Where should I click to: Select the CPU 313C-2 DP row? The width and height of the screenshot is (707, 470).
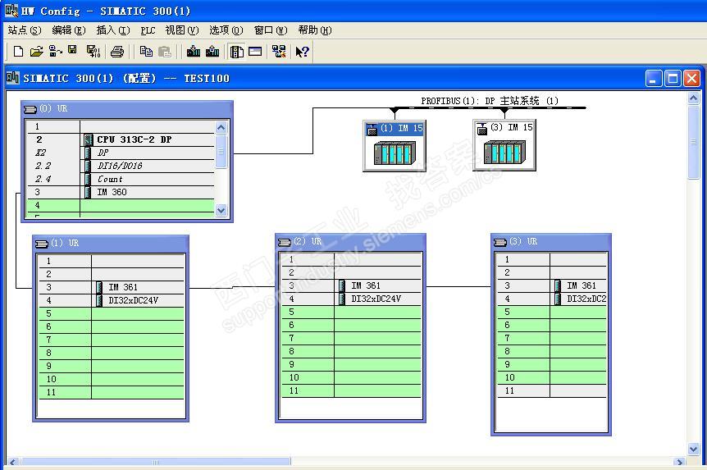click(121, 139)
